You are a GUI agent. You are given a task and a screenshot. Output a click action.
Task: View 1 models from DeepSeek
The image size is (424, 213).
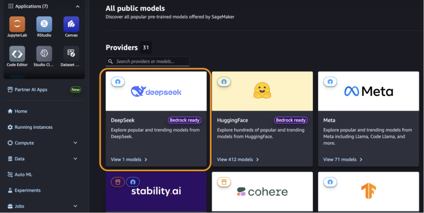pos(129,159)
